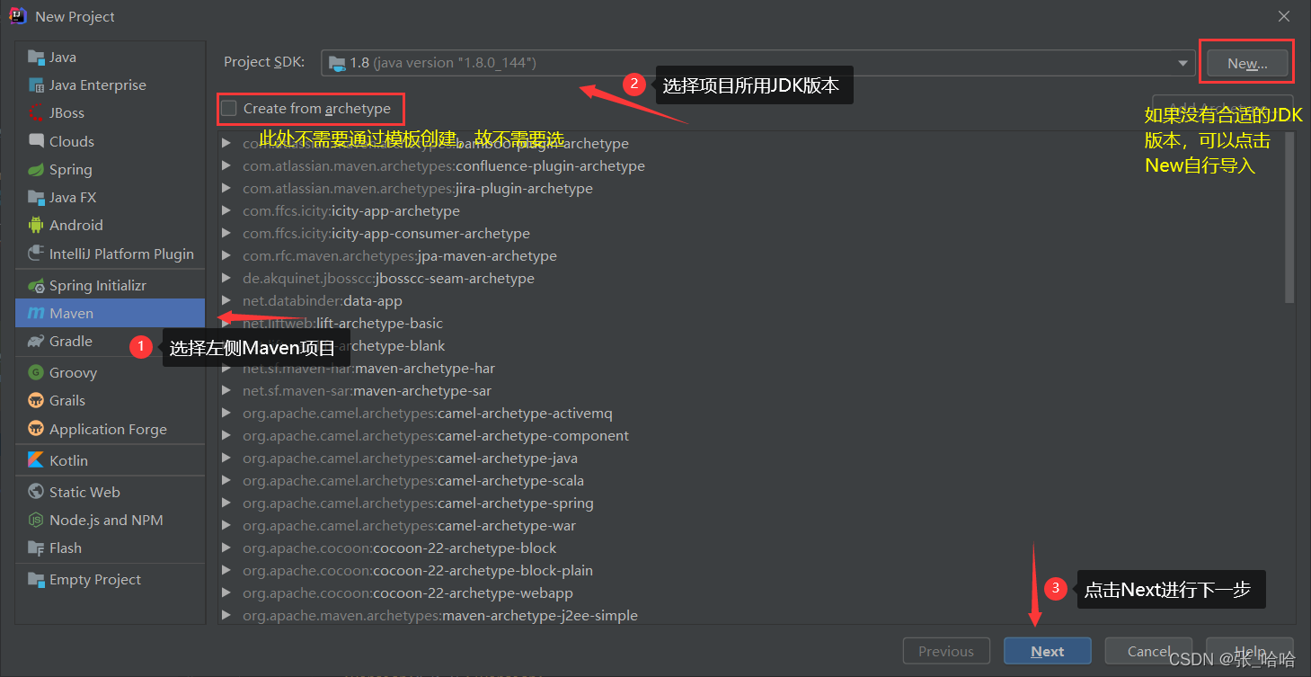
Task: Click the Cancel button
Action: point(1148,651)
